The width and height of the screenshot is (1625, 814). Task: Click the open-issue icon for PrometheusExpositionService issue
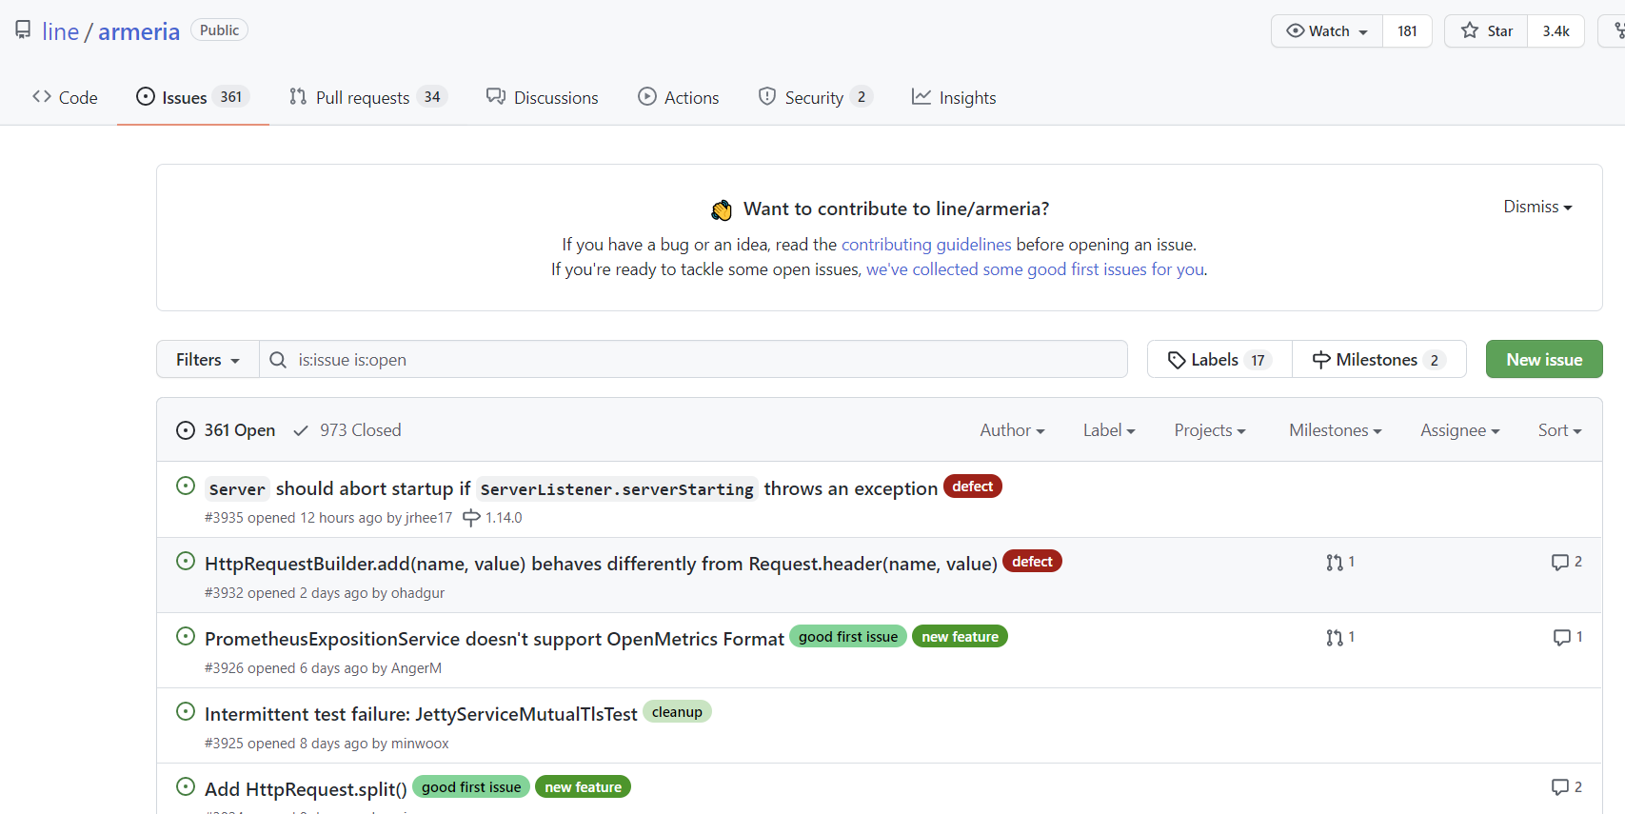(x=186, y=637)
